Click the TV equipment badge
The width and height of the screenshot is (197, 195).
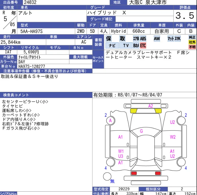pyautogui.click(x=126, y=45)
